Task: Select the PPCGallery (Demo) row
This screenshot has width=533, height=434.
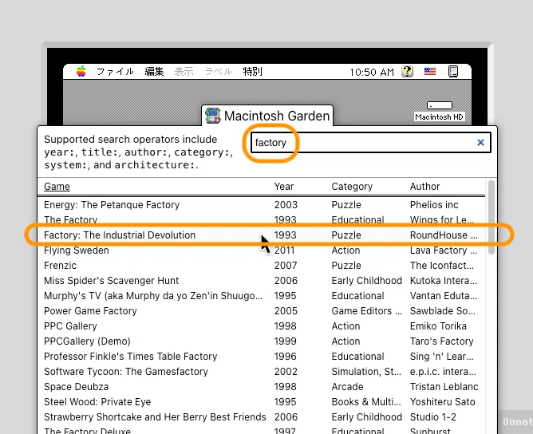Action: pos(261,341)
